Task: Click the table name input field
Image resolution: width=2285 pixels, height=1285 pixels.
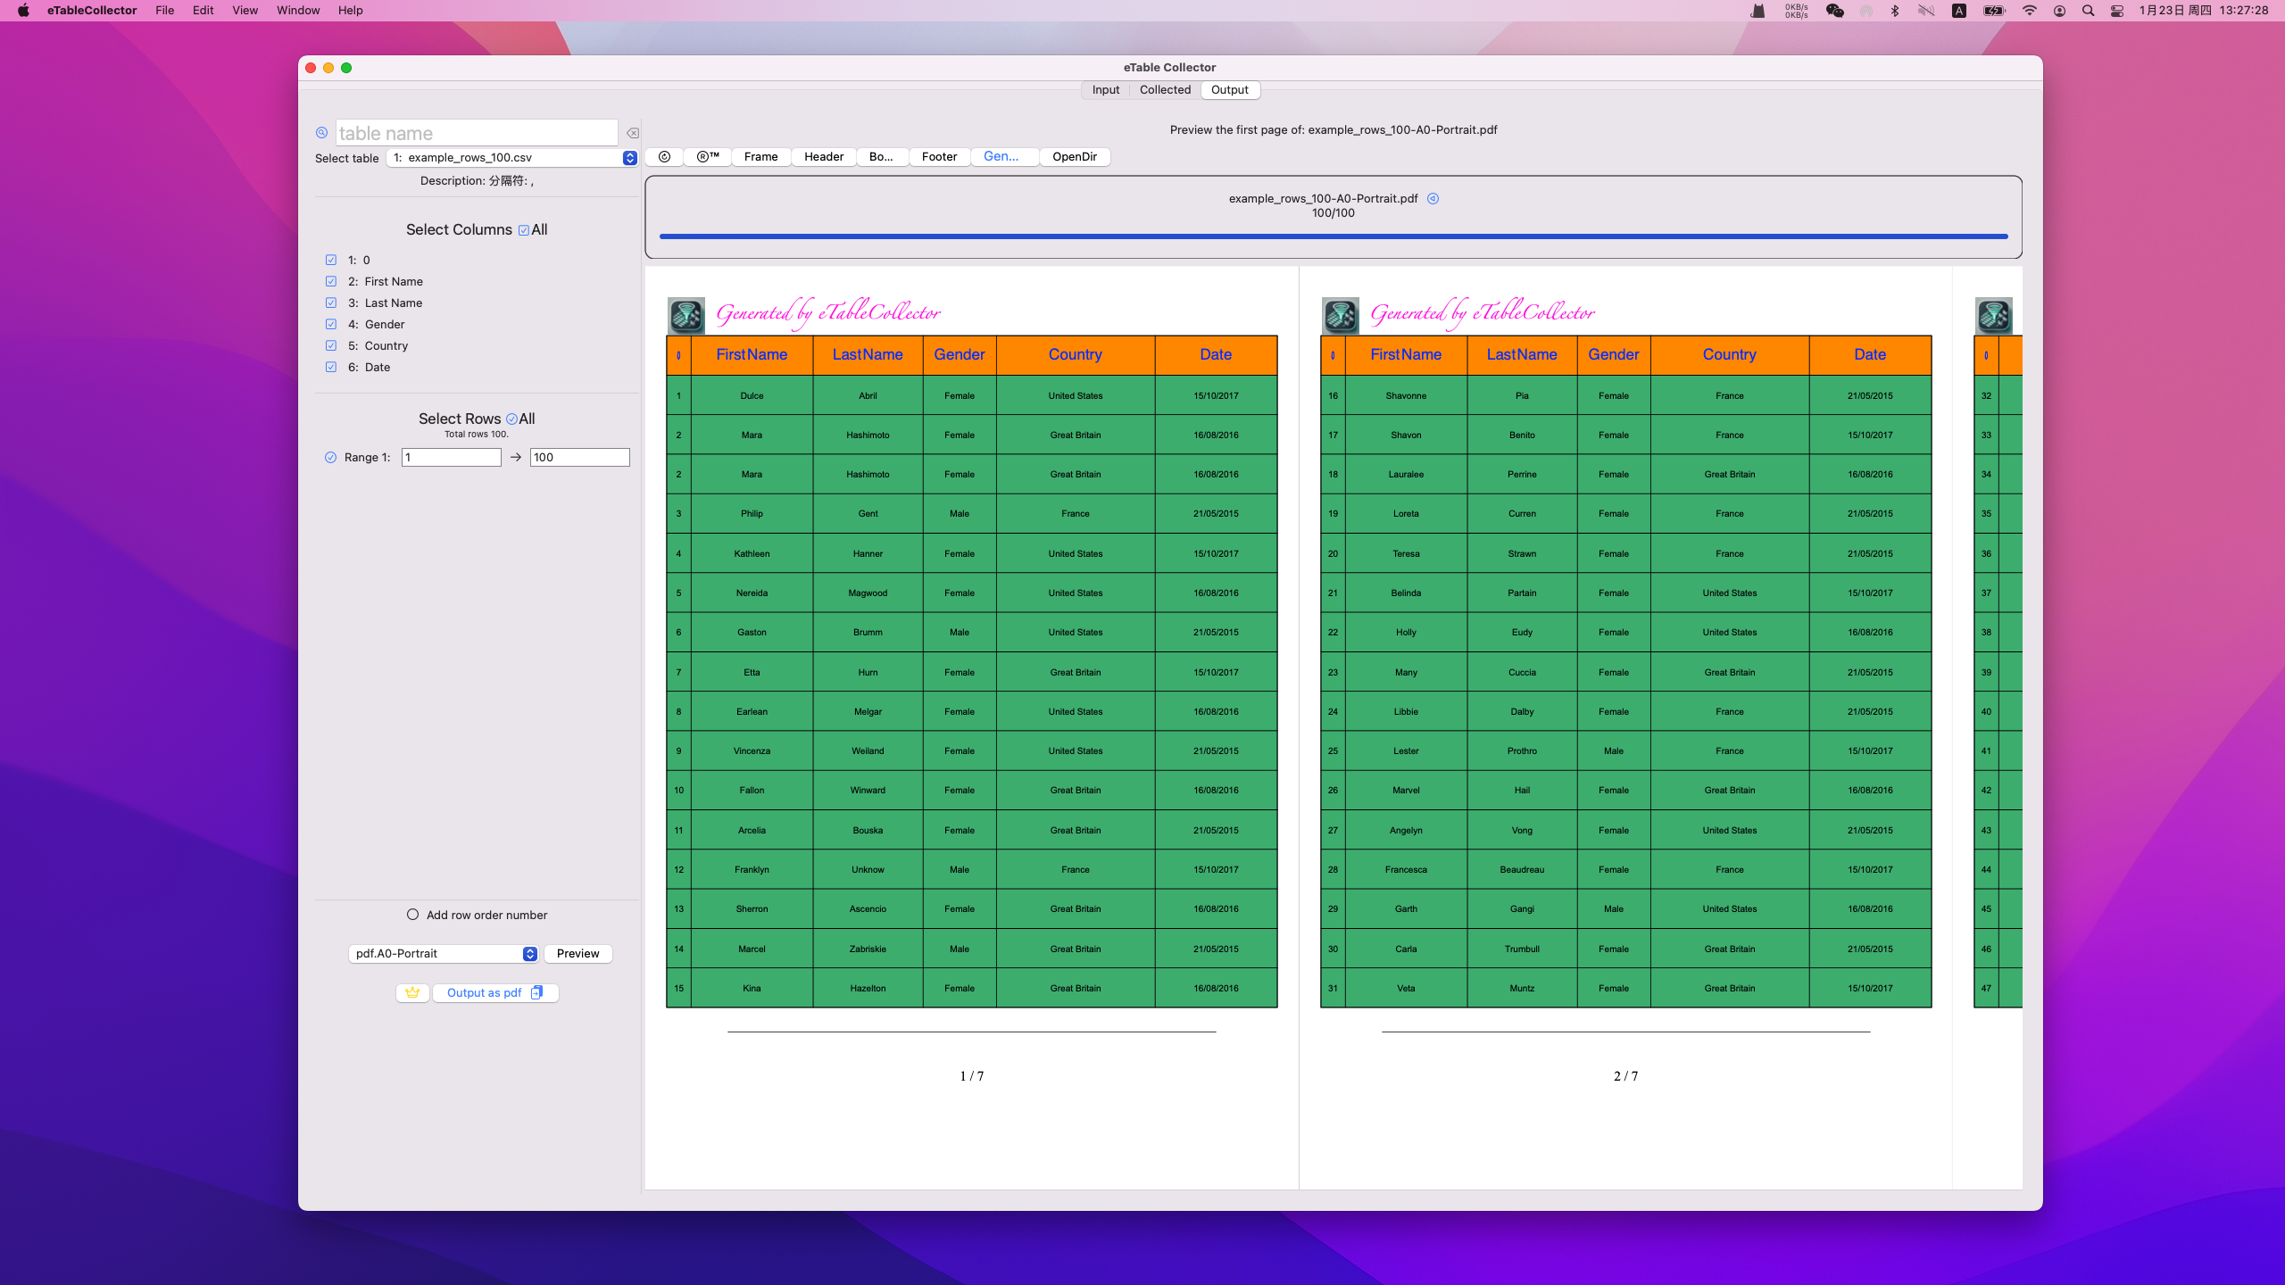Action: [x=477, y=133]
